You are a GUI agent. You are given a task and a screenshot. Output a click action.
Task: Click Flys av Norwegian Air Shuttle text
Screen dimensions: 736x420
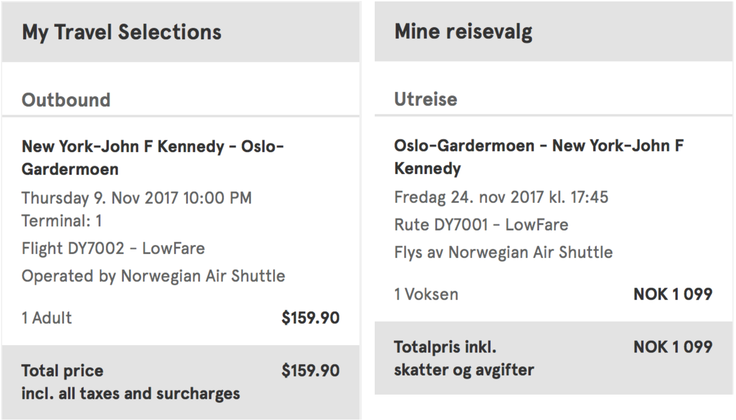click(503, 252)
